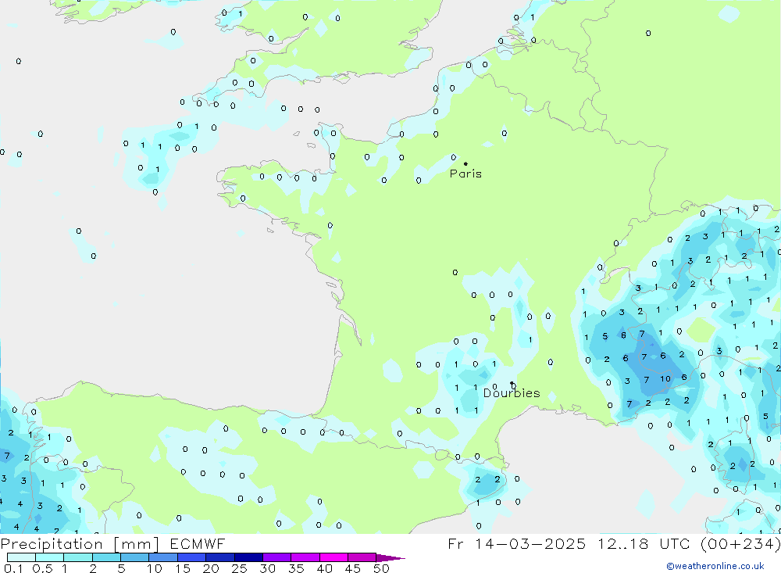Pick the 0.5–1 mm legend swatch
This screenshot has height=573, width=781.
tap(50, 557)
